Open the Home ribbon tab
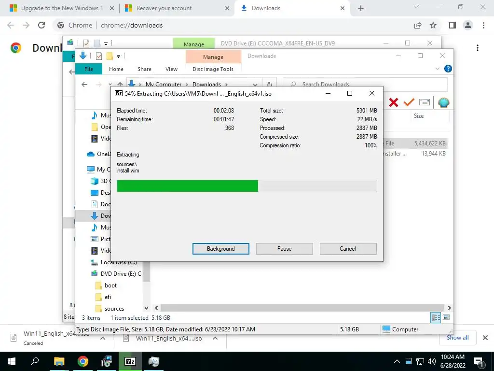This screenshot has height=371, width=494. pyautogui.click(x=116, y=69)
